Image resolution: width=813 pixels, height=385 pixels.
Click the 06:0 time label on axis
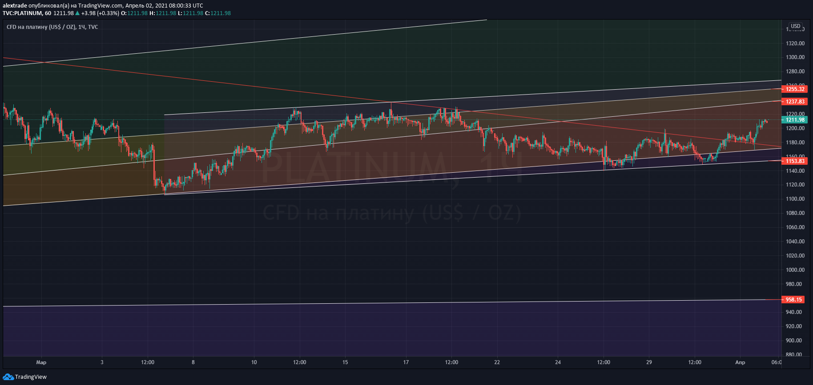(x=776, y=362)
